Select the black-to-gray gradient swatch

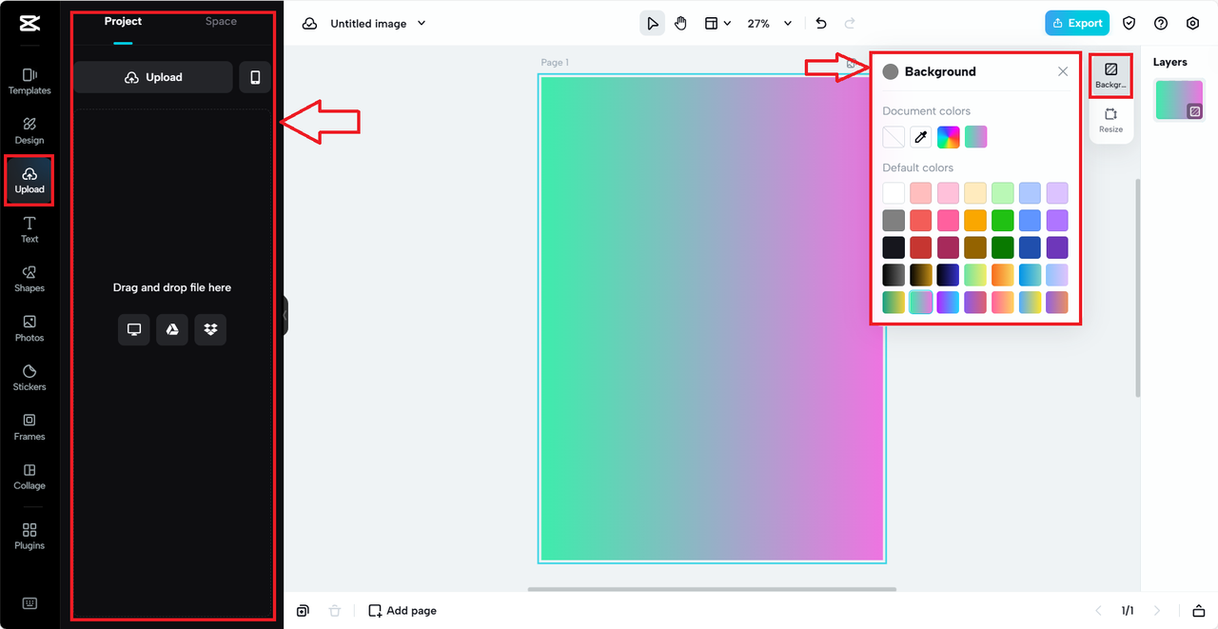(x=894, y=275)
